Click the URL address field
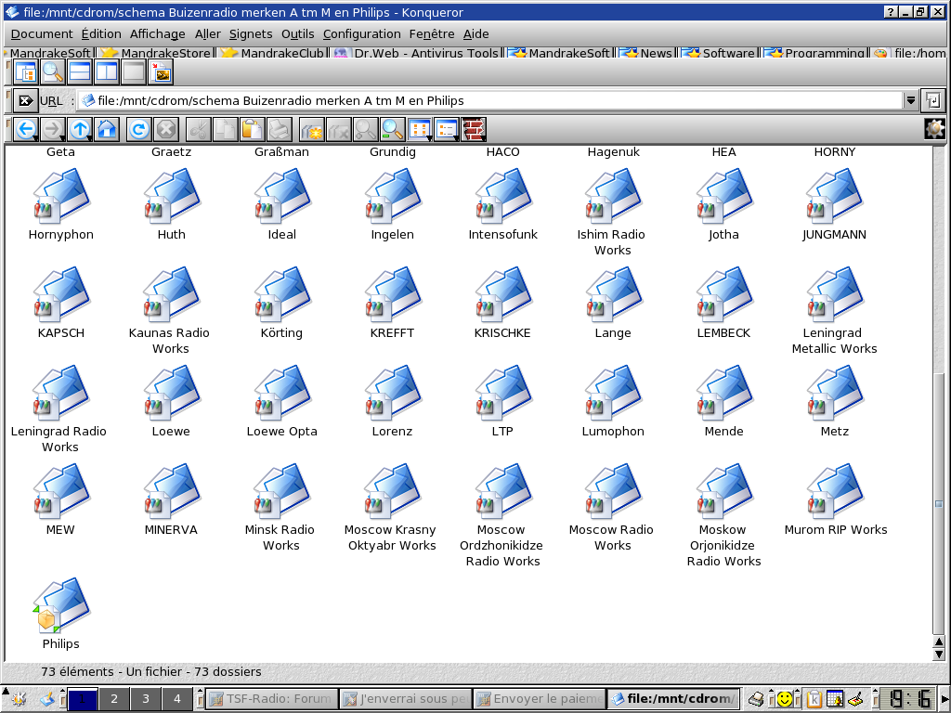Image resolution: width=951 pixels, height=713 pixels. (490, 100)
